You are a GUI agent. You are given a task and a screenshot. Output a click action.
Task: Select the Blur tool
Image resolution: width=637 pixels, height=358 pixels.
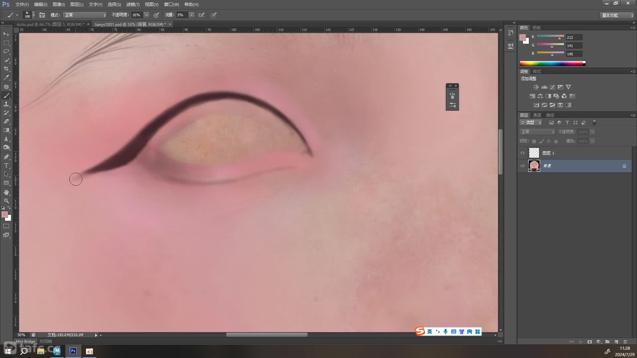click(6, 139)
